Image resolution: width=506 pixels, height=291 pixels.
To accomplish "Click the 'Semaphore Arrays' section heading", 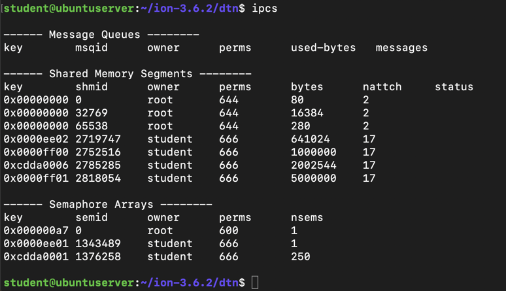I will [x=101, y=205].
